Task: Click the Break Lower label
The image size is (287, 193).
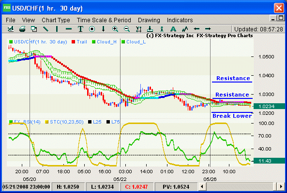Action: tap(232, 116)
